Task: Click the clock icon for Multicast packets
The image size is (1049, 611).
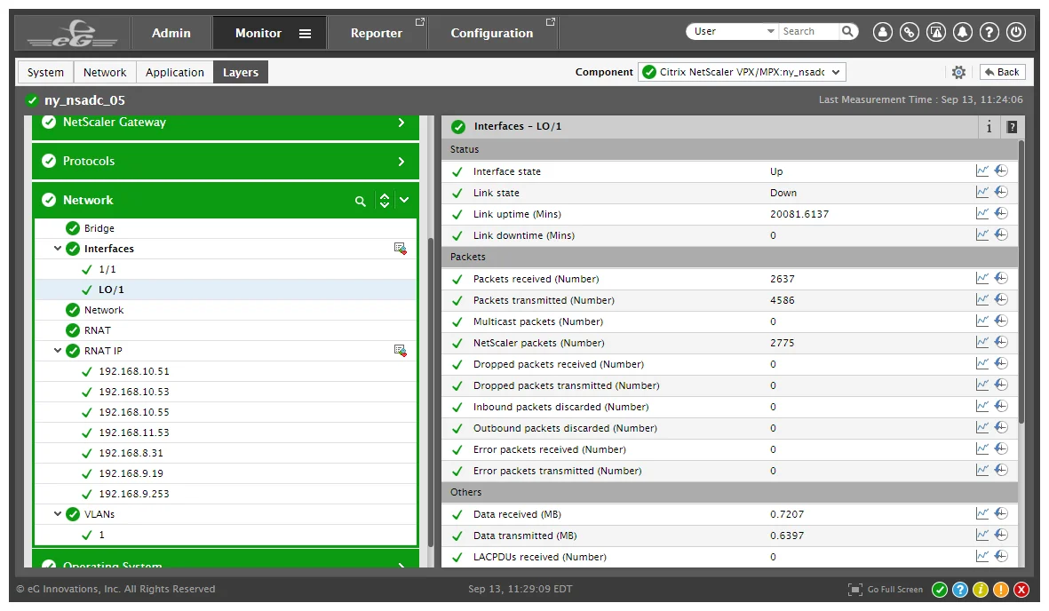Action: (x=1002, y=321)
